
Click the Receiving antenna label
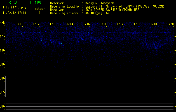[x=64, y=13]
